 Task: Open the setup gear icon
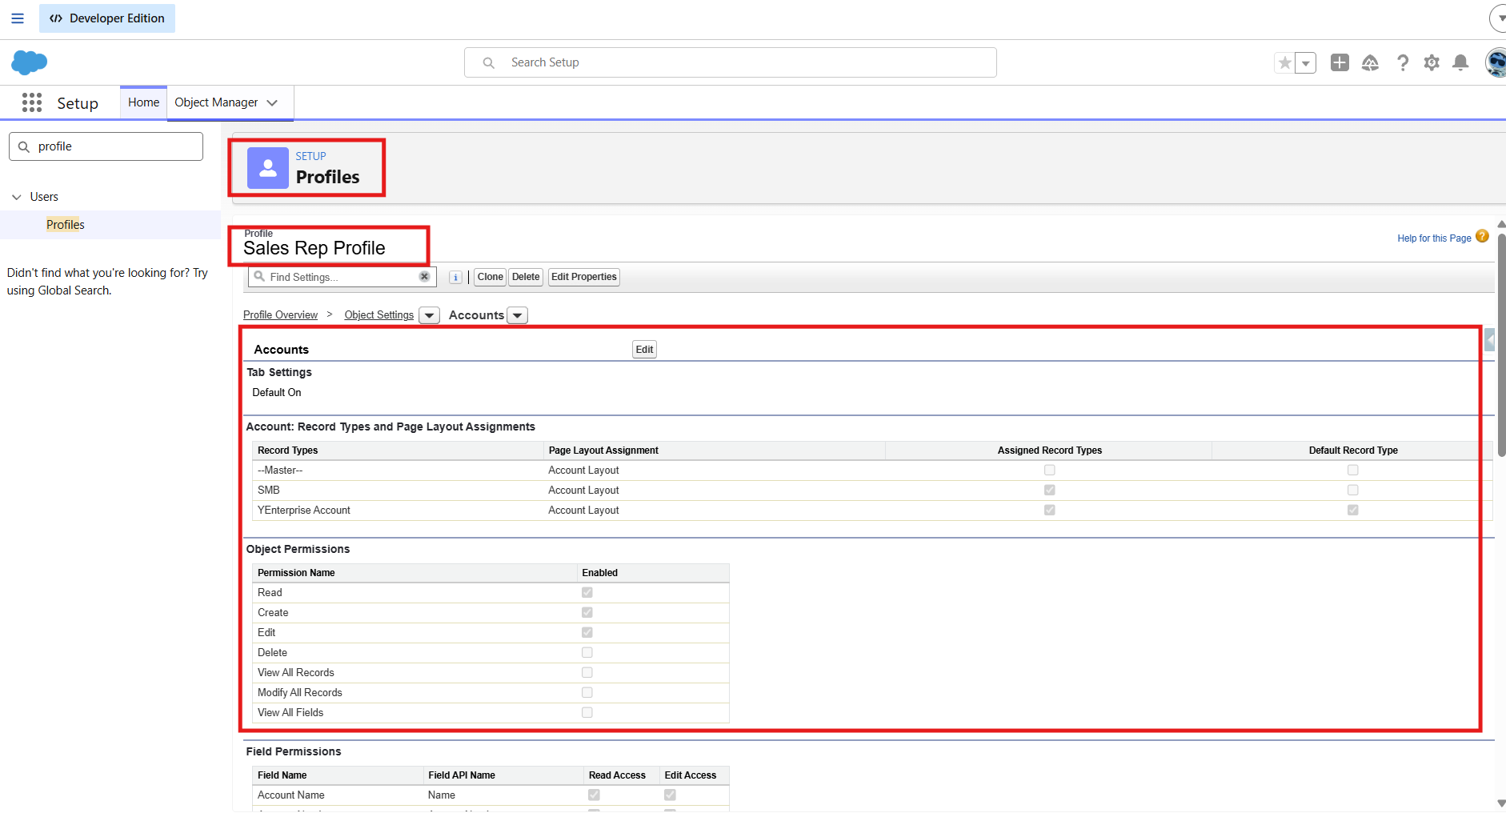pos(1432,62)
